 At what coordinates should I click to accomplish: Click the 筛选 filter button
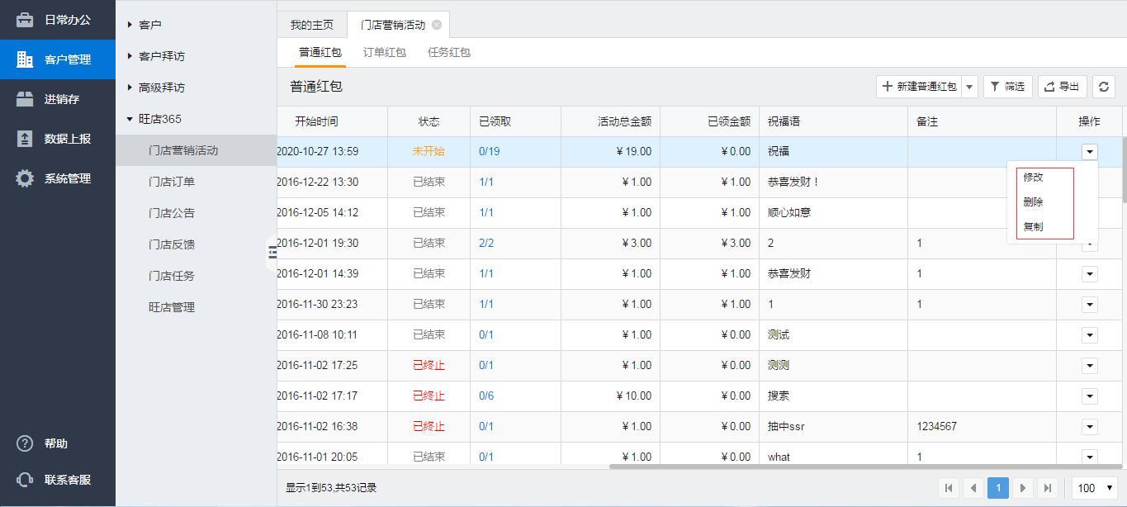coord(1007,87)
